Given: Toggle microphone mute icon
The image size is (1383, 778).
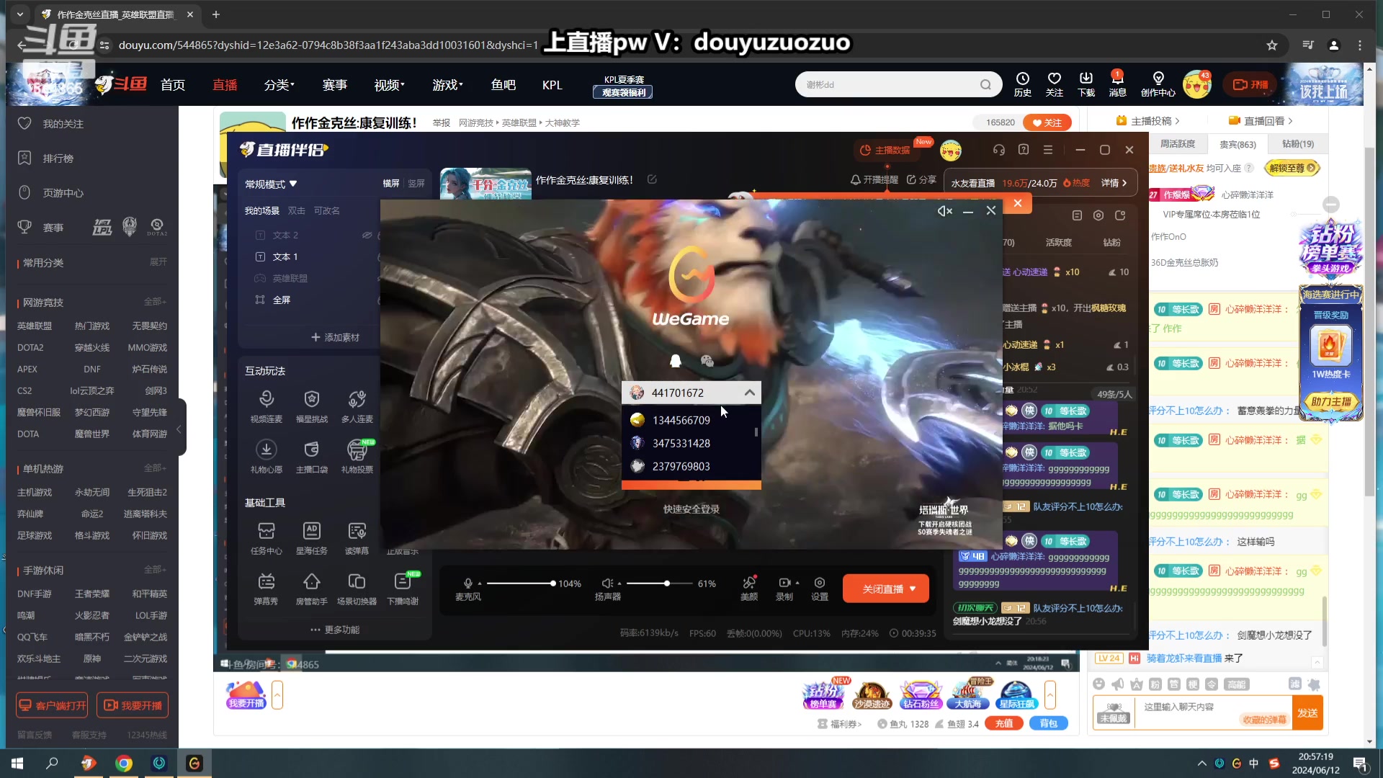Looking at the screenshot, I should (x=468, y=583).
